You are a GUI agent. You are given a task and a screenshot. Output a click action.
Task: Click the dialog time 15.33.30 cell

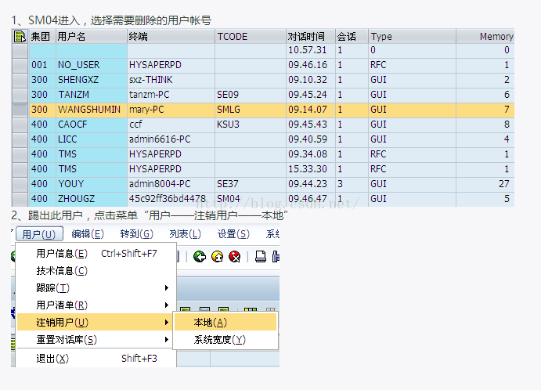pyautogui.click(x=311, y=169)
